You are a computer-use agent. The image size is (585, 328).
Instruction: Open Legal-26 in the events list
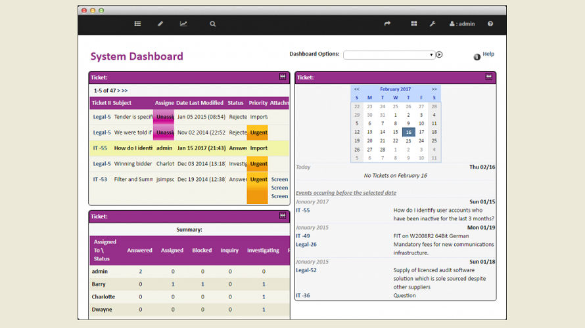[x=306, y=245]
